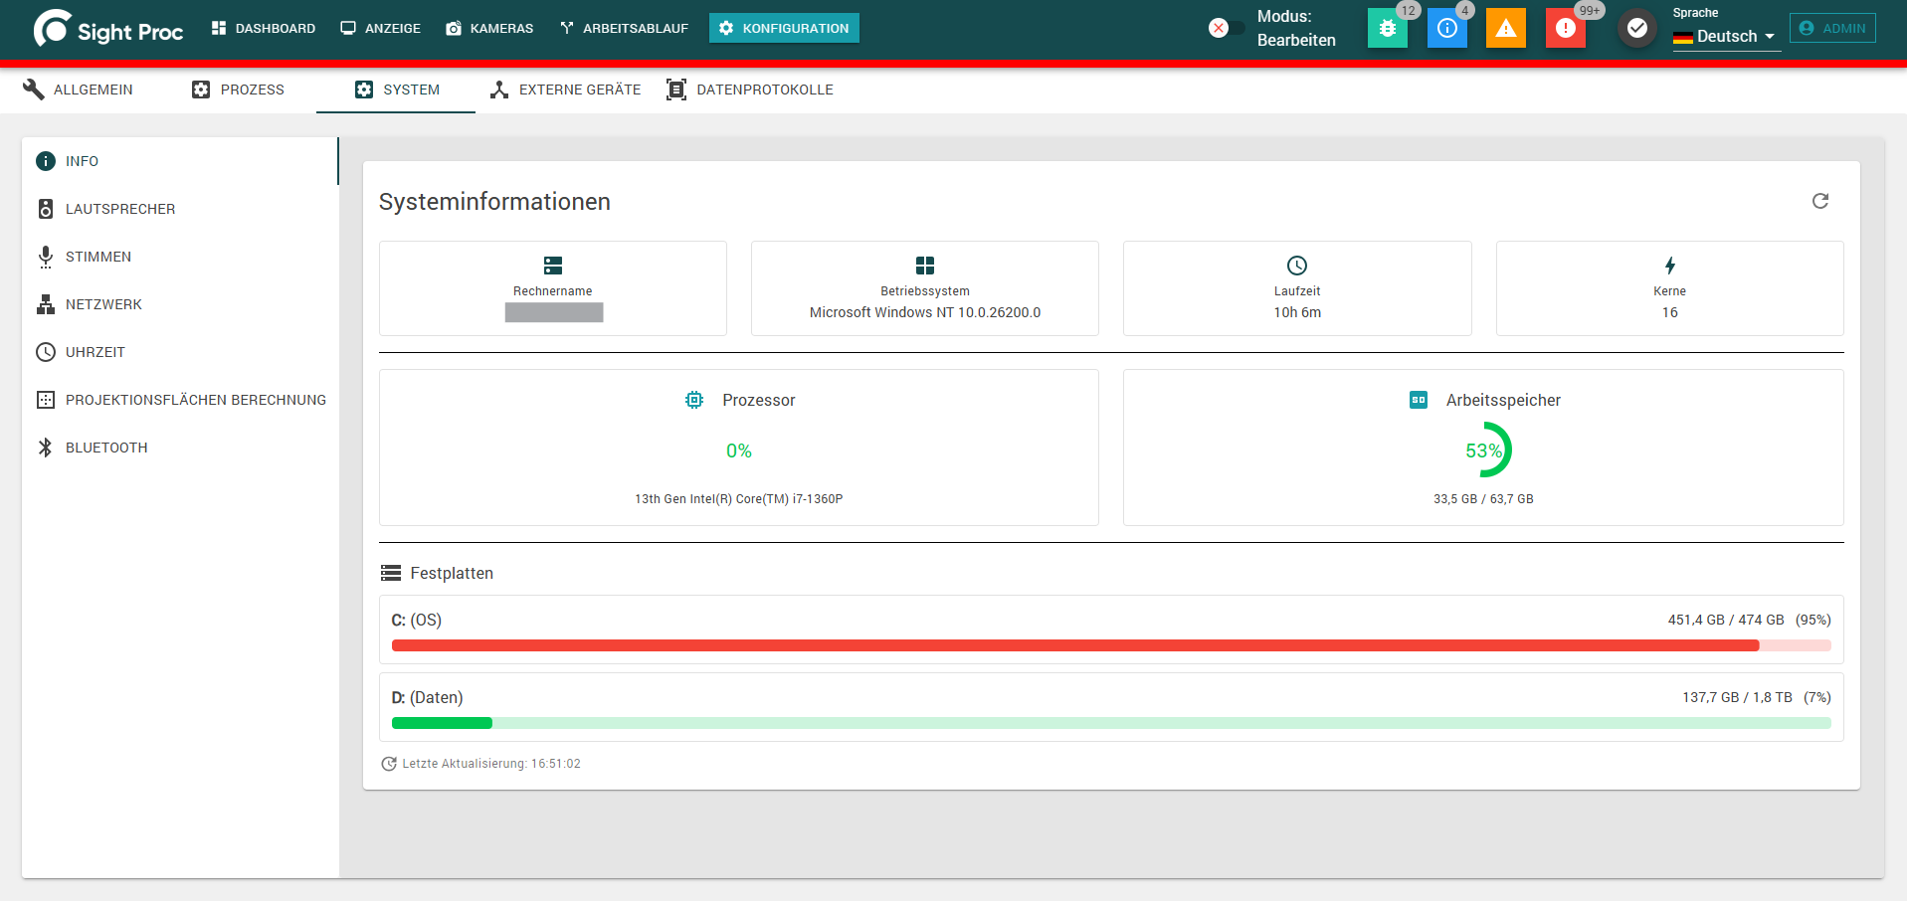The height and width of the screenshot is (901, 1907).
Task: Switch to the EXTERNE GERÄTE tab
Action: coord(566,90)
